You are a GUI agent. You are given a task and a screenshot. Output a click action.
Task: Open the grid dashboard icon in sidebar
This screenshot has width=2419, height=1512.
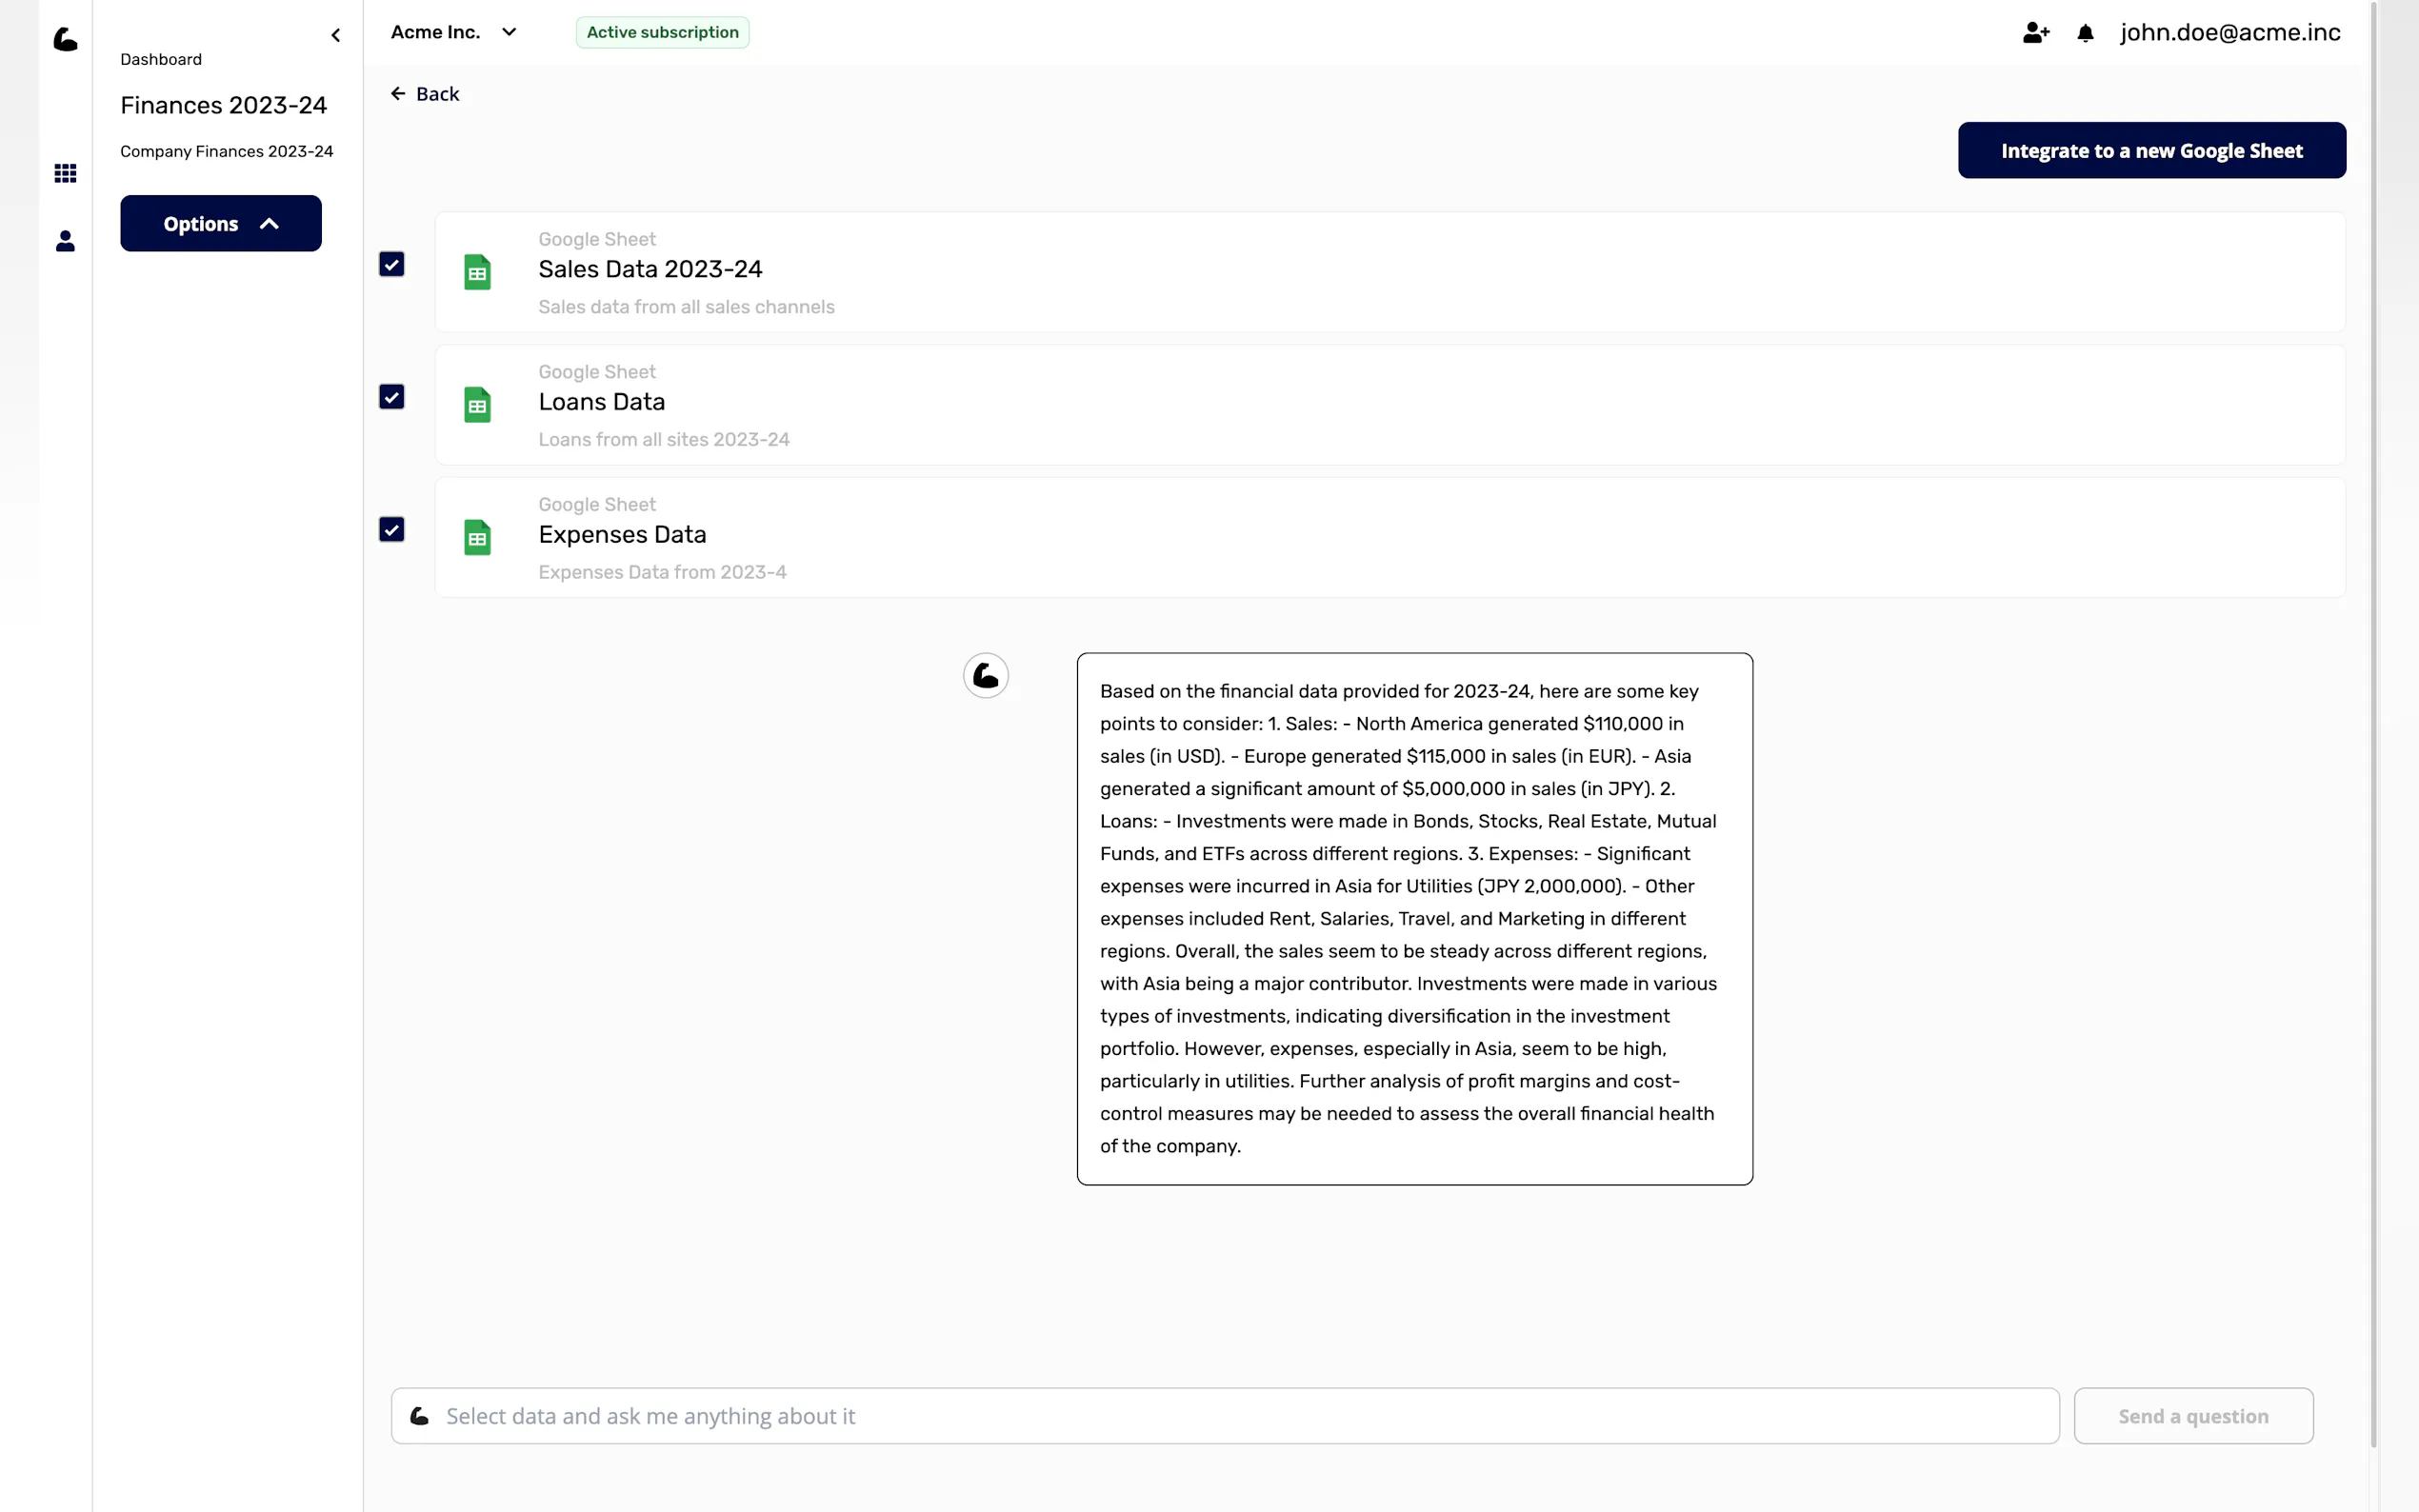[x=65, y=174]
